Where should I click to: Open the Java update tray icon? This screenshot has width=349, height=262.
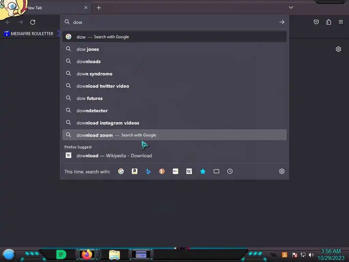(285, 254)
